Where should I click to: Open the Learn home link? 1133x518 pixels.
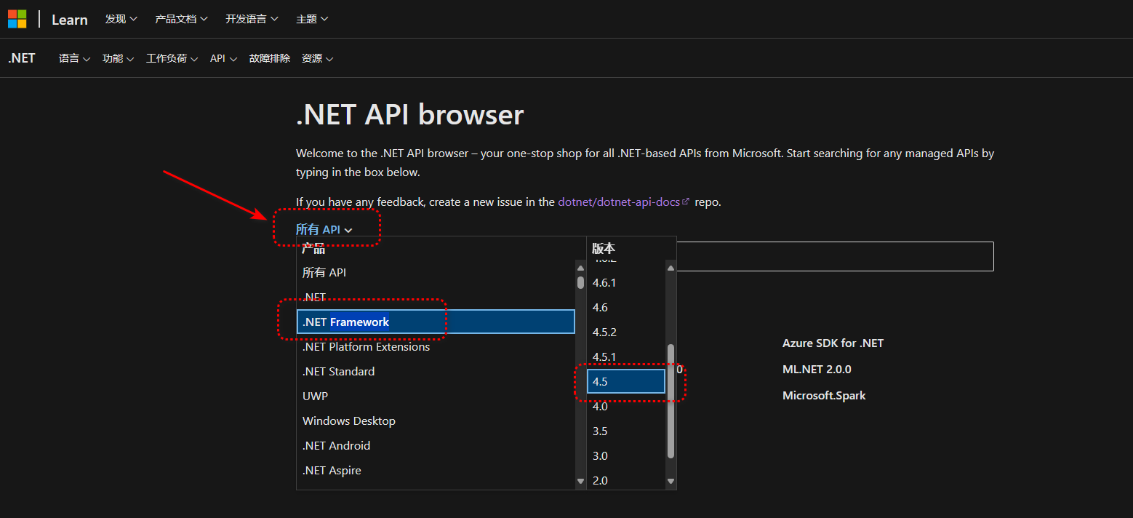tap(70, 20)
